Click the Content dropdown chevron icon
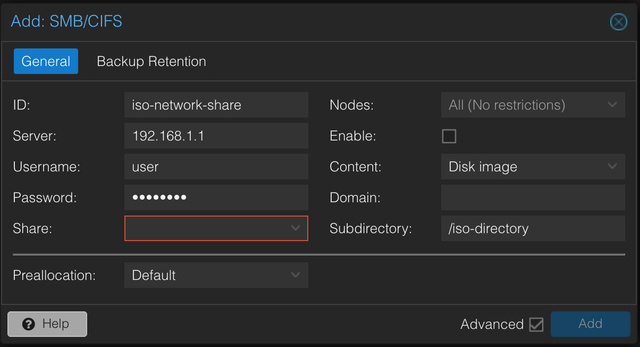Image resolution: width=640 pixels, height=347 pixels. [x=612, y=167]
